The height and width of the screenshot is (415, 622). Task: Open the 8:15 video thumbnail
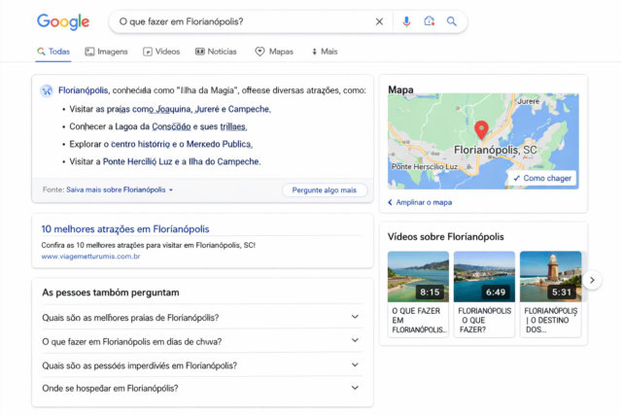tap(418, 276)
